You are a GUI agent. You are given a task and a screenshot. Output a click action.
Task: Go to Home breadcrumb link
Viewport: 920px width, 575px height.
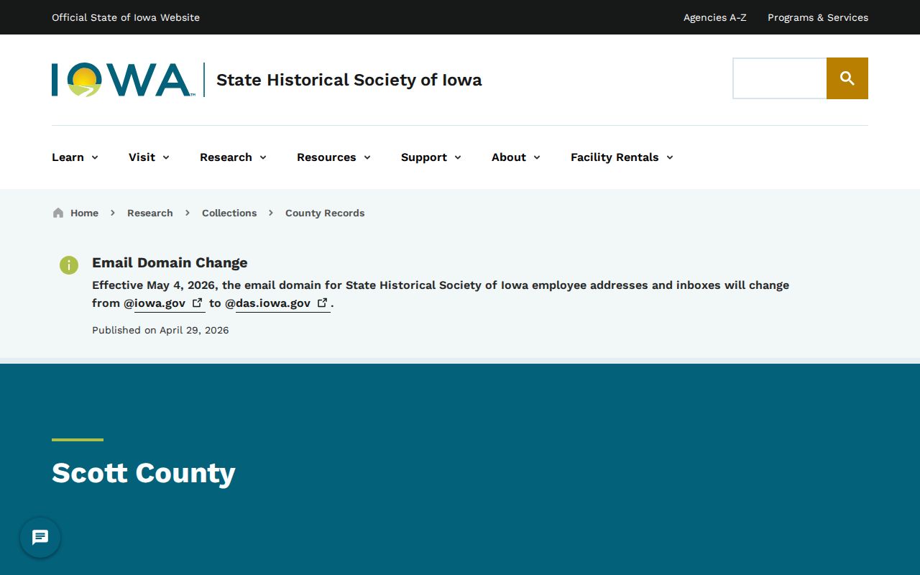(84, 213)
